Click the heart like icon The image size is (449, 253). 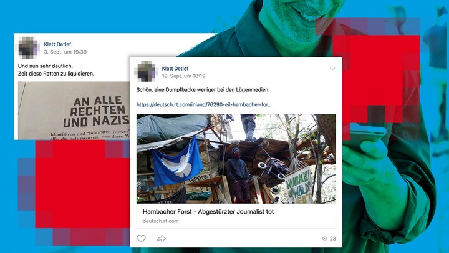click(x=141, y=239)
